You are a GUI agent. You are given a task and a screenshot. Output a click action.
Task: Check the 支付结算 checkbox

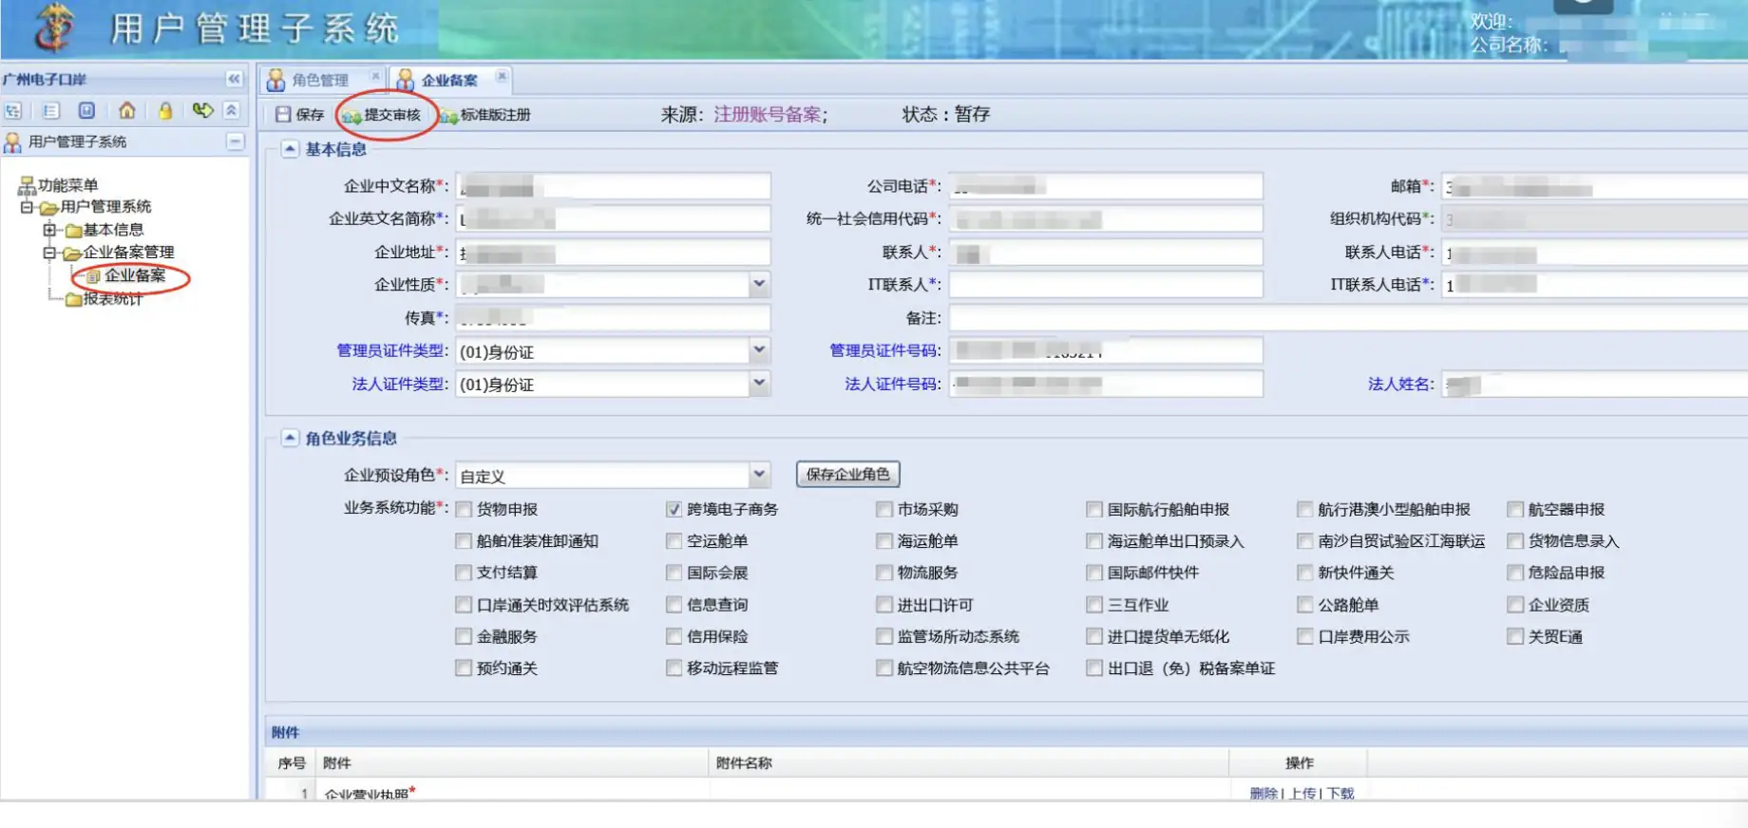tap(464, 573)
